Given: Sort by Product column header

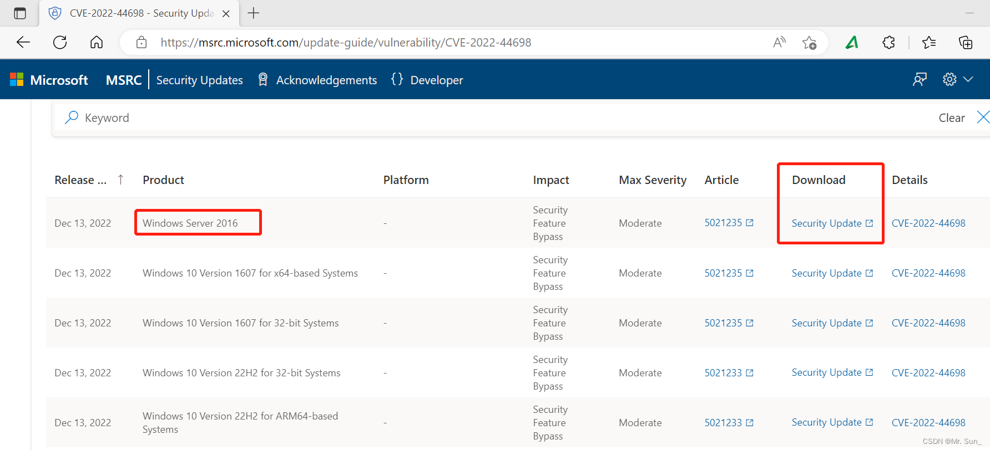Looking at the screenshot, I should (163, 180).
